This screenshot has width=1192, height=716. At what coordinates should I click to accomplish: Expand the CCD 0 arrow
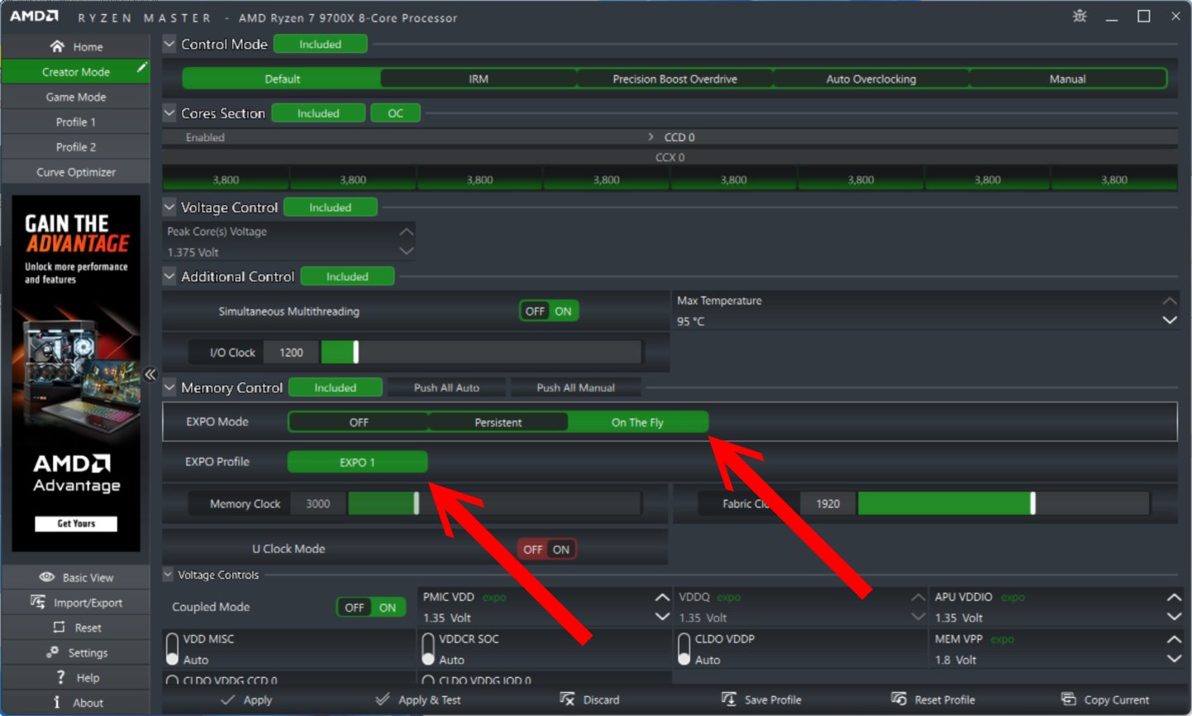(x=651, y=137)
